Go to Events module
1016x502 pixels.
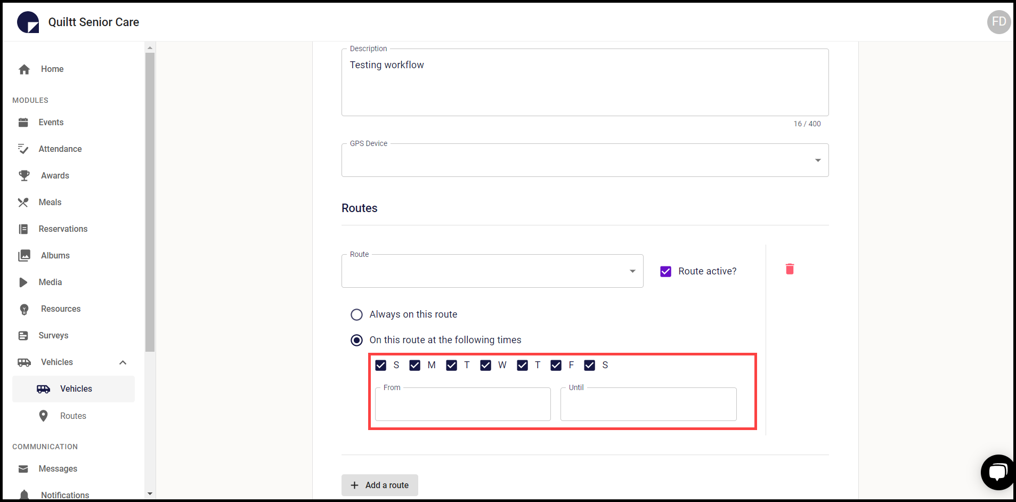click(x=51, y=123)
